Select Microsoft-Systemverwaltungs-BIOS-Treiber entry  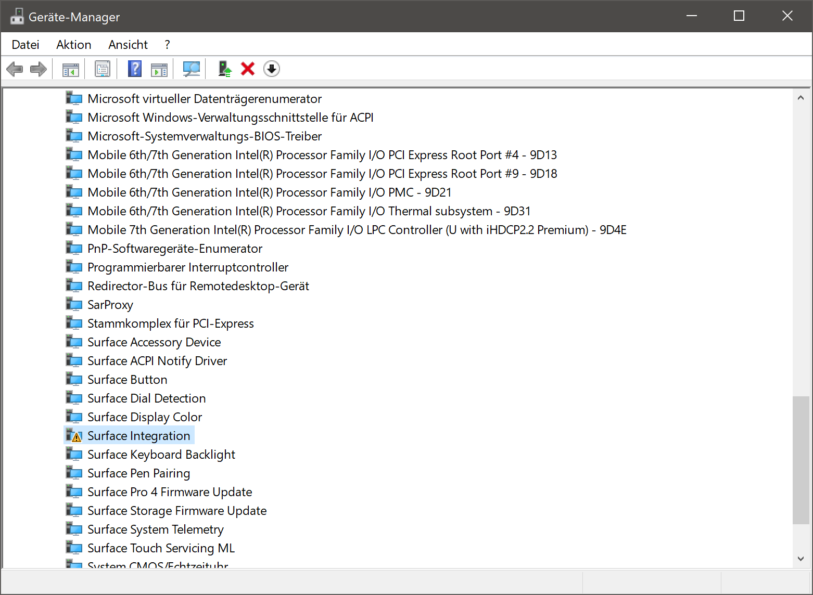point(205,136)
